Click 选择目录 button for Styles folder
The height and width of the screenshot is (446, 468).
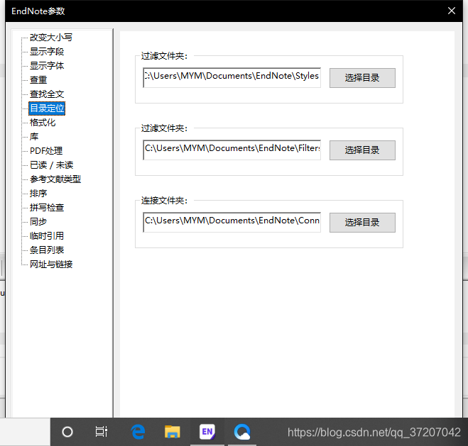tap(362, 78)
